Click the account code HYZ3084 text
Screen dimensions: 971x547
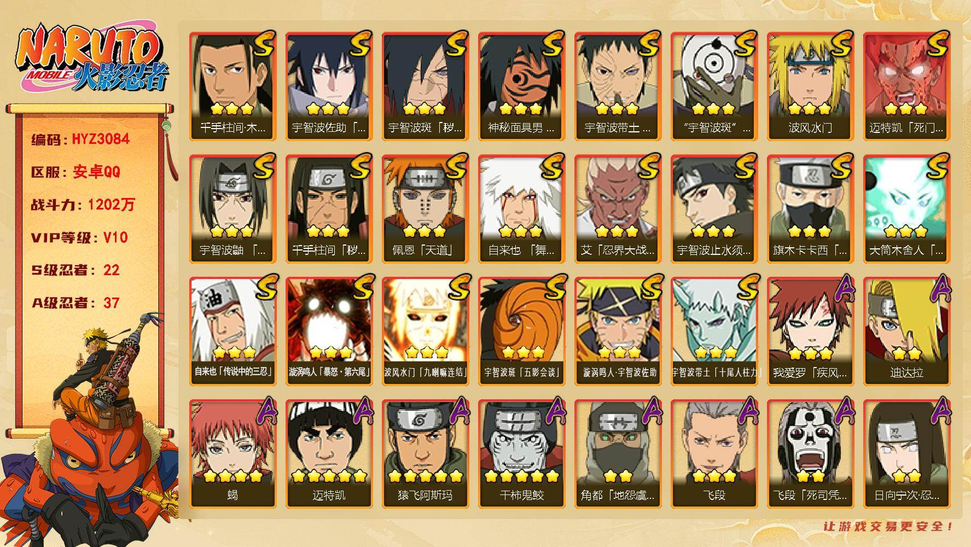pos(101,139)
